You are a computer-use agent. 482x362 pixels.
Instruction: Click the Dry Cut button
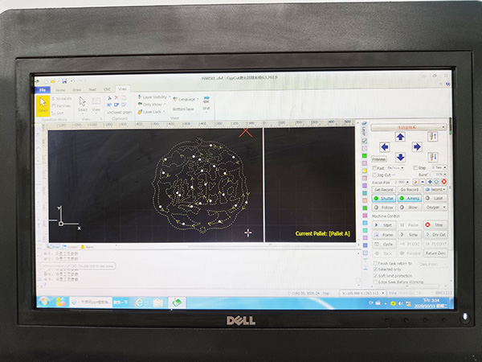(x=435, y=235)
